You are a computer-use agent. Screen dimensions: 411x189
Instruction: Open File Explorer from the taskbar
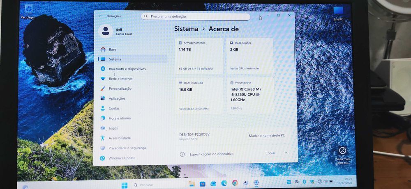[192, 184]
